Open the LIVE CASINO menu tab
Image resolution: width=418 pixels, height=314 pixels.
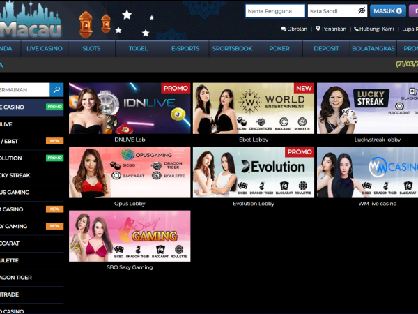pos(45,49)
